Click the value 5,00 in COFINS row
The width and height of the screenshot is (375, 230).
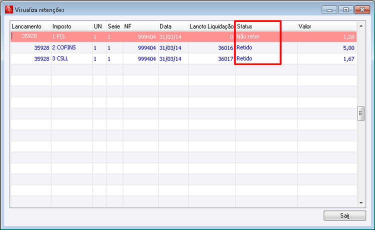point(327,48)
